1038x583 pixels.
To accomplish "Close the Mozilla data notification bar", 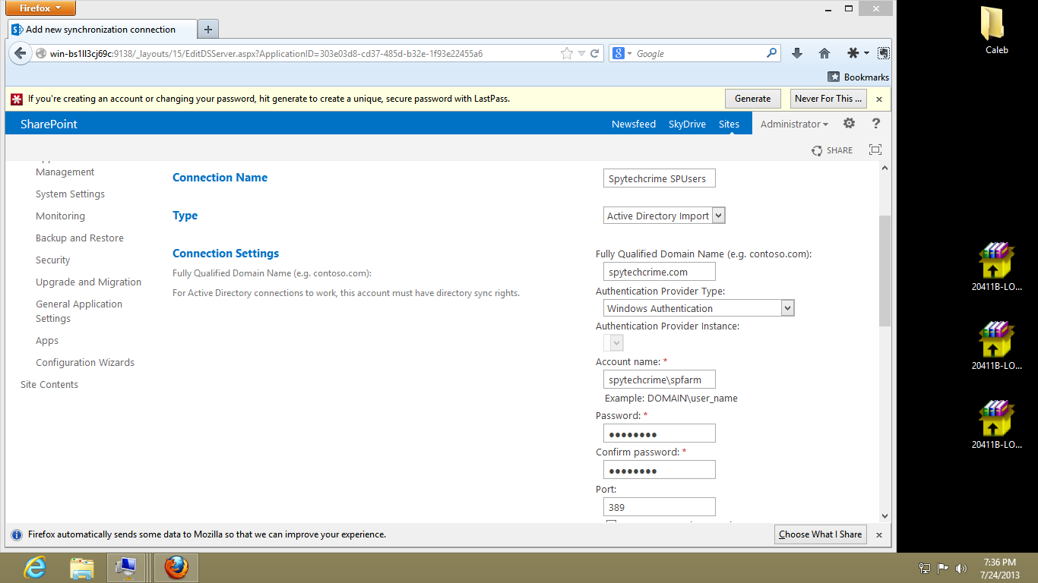I will pyautogui.click(x=879, y=534).
